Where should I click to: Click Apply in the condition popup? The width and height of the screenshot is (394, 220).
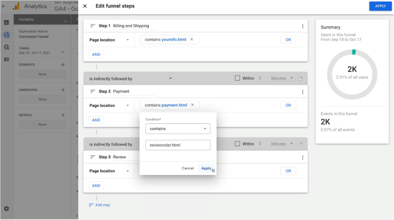coord(206,168)
